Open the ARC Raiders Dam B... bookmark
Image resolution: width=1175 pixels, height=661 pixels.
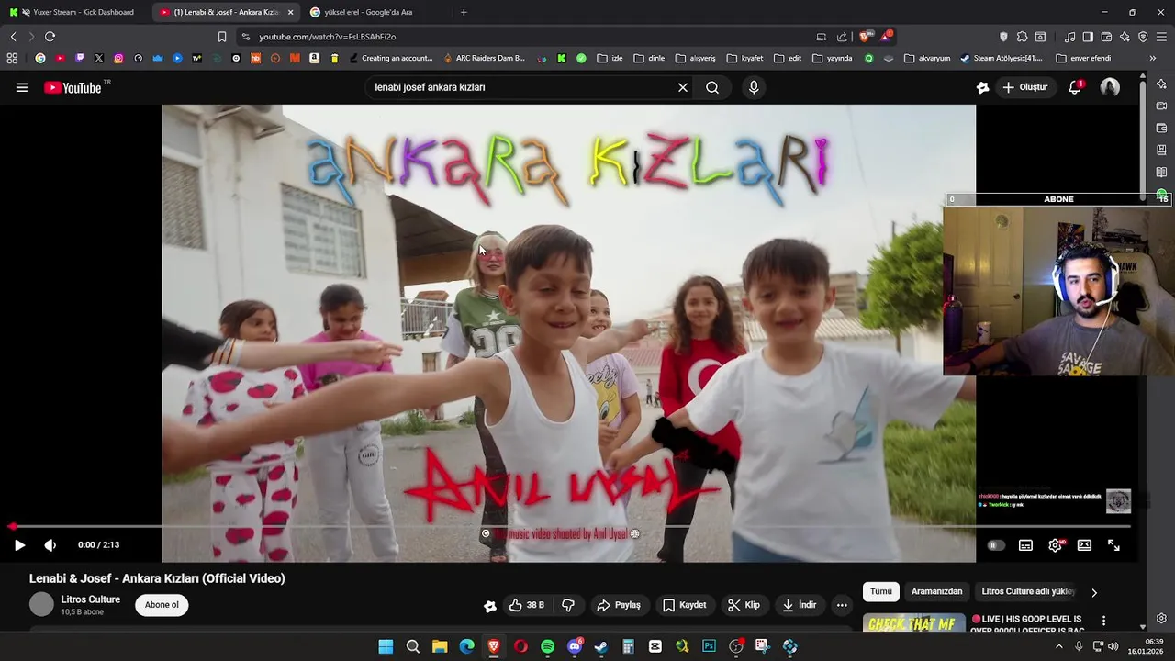(x=484, y=58)
